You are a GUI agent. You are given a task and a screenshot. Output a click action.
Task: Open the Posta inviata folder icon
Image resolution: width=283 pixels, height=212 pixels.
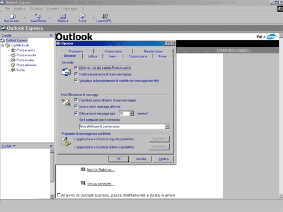click(x=13, y=60)
